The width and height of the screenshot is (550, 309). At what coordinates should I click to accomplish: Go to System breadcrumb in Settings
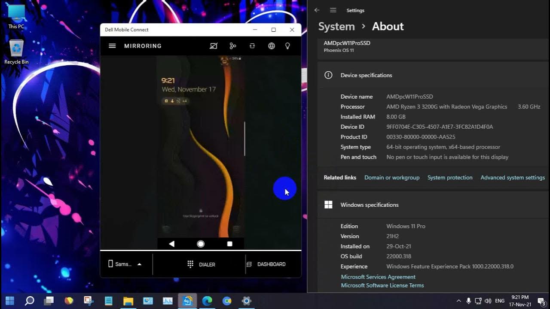point(336,27)
